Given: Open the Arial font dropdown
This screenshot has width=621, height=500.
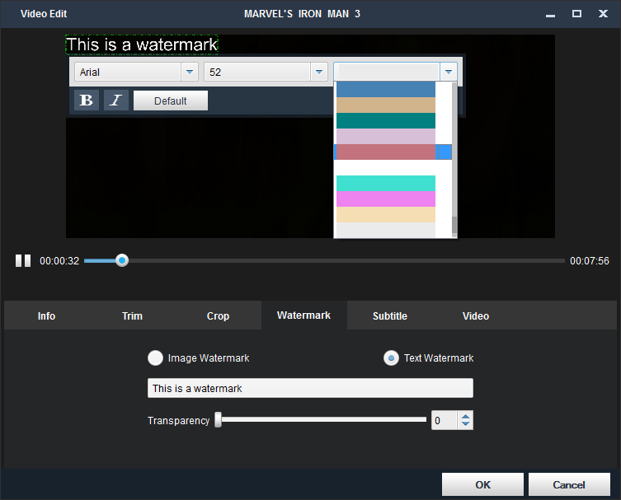Looking at the screenshot, I should [190, 72].
